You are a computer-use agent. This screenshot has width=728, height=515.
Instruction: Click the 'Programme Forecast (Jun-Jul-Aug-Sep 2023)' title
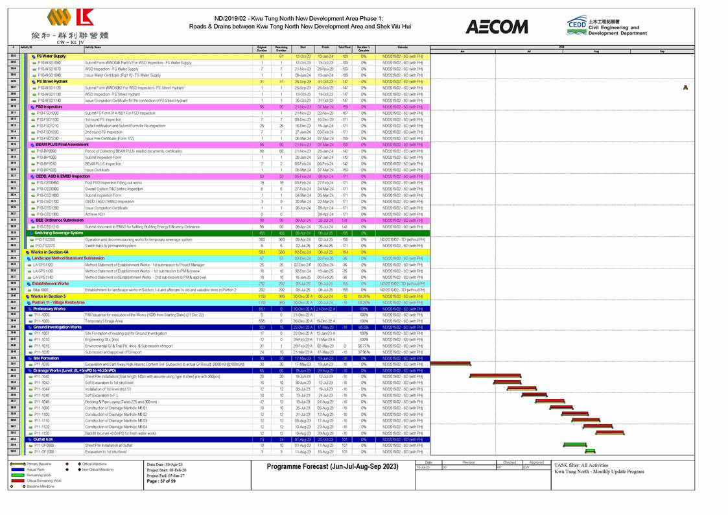[x=333, y=466]
